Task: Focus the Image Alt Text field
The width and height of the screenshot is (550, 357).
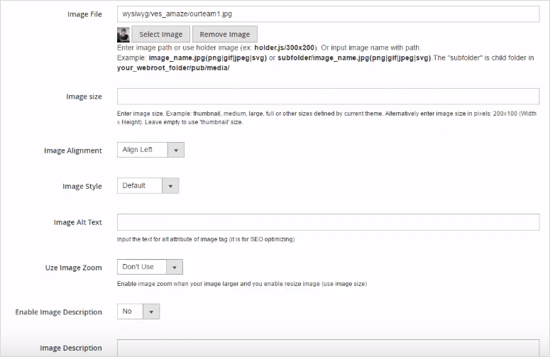Action: 327,222
